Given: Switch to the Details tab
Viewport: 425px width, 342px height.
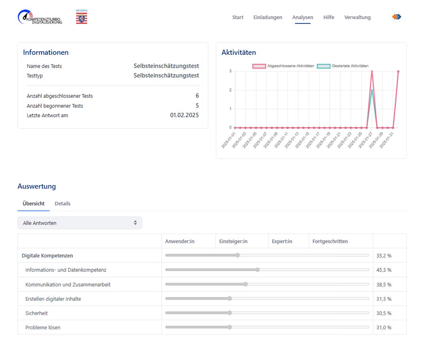Looking at the screenshot, I should 62,204.
